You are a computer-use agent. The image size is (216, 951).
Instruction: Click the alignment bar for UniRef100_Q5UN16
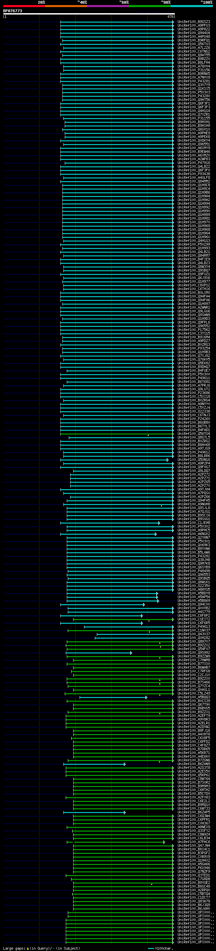point(114,460)
